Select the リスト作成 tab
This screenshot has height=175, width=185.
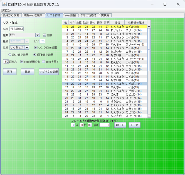pyautogui.click(x=54, y=15)
